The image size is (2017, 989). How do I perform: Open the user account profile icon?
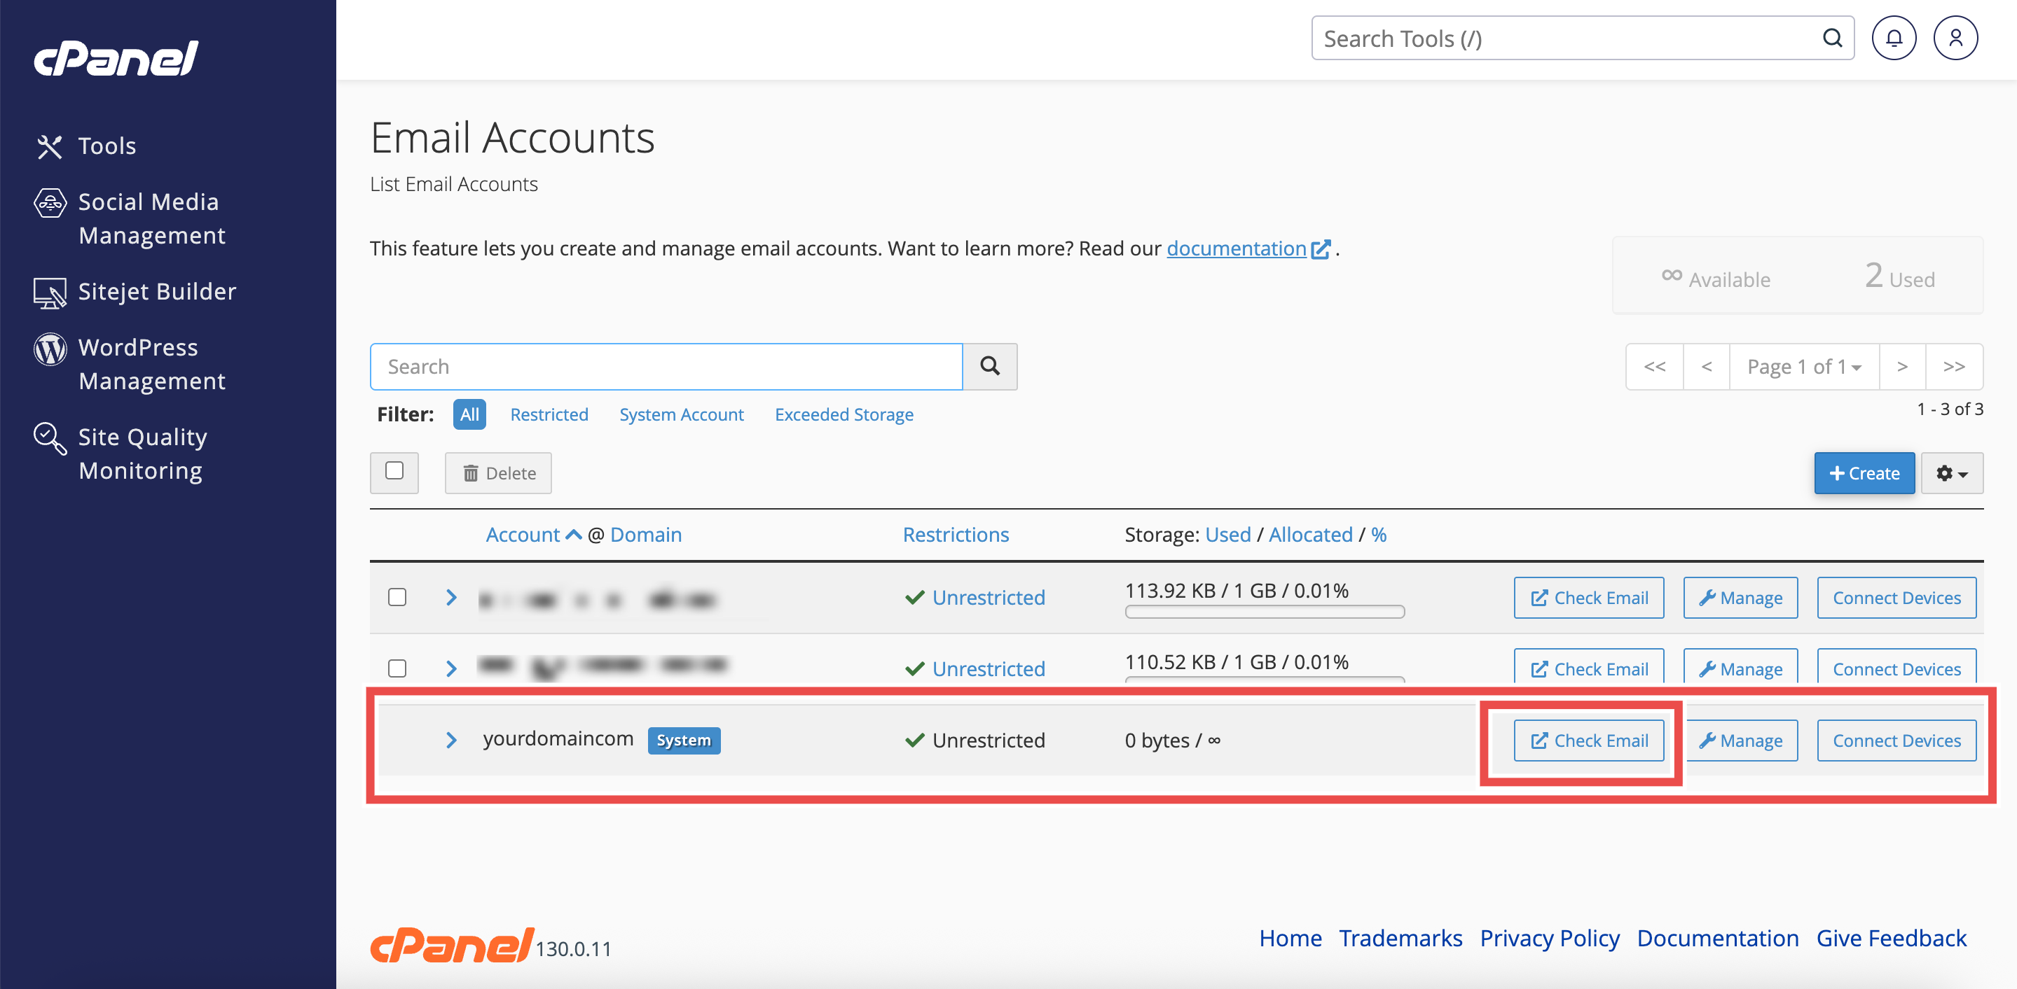pyautogui.click(x=1955, y=38)
